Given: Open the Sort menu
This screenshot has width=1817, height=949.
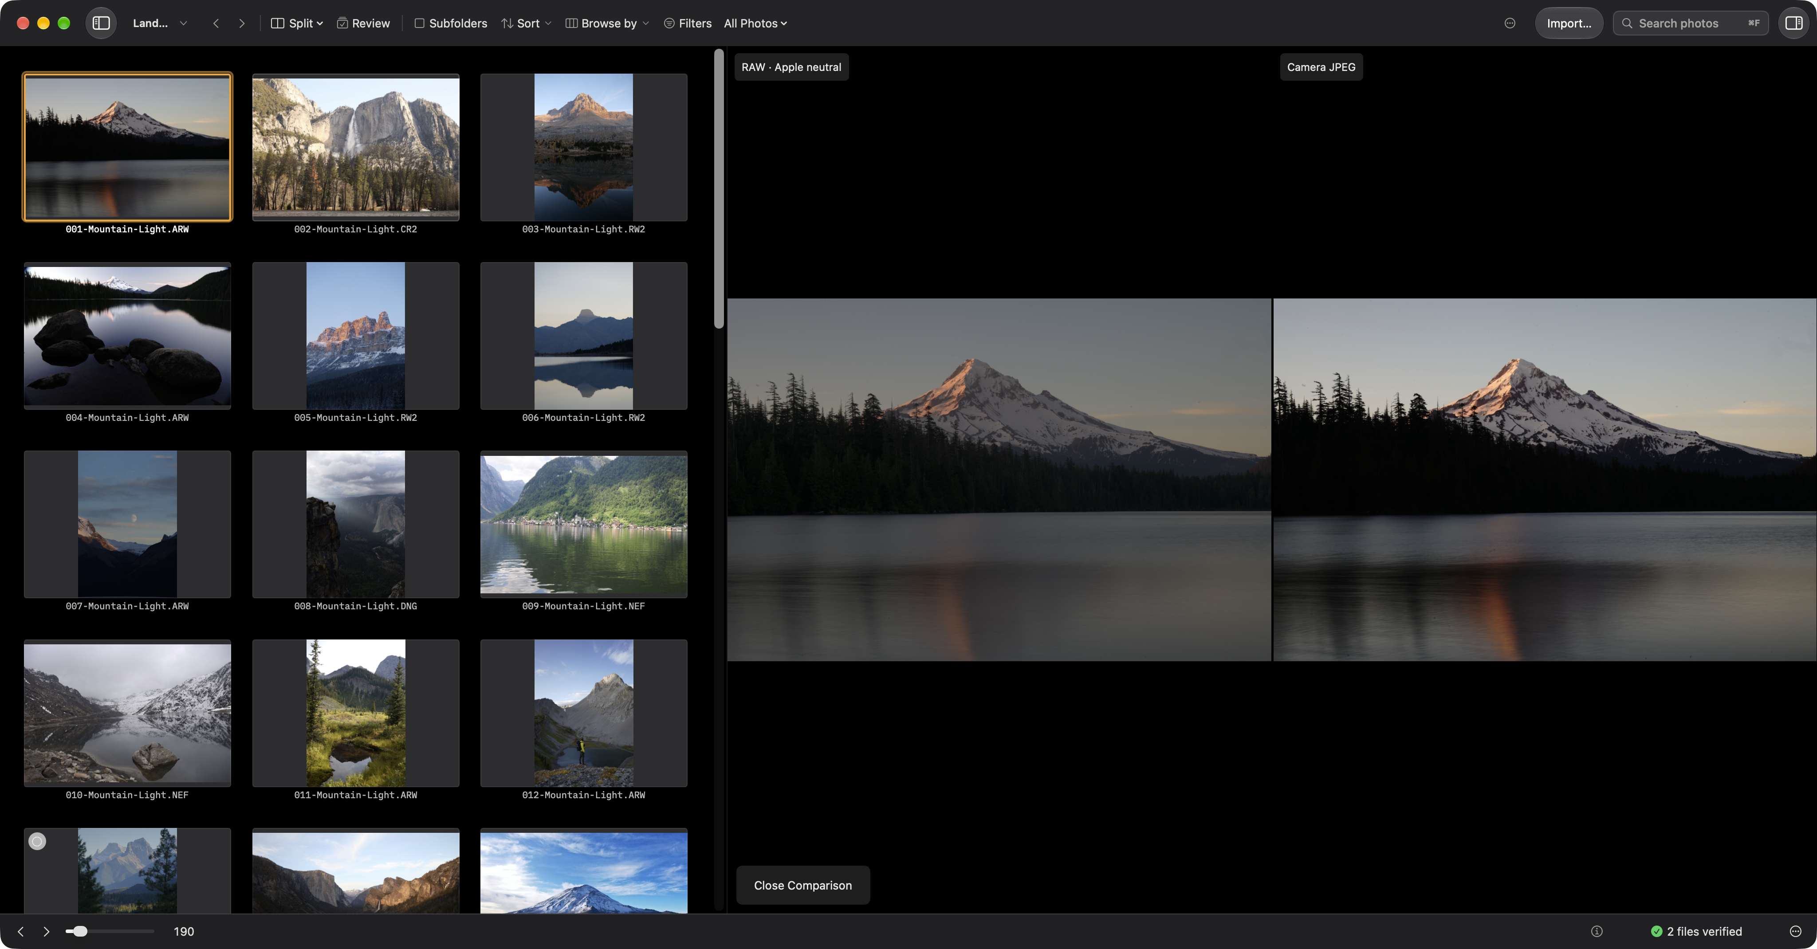Looking at the screenshot, I should [526, 23].
